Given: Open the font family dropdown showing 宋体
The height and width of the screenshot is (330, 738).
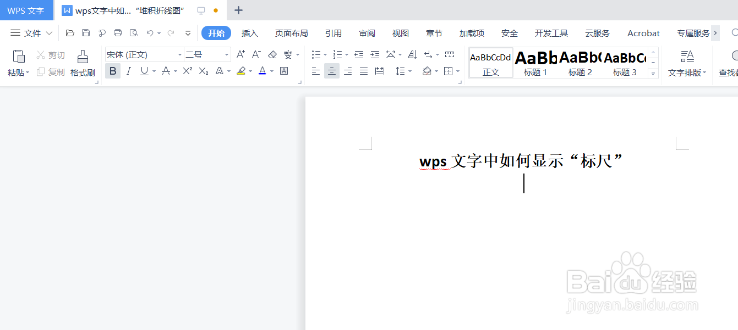Looking at the screenshot, I should pyautogui.click(x=180, y=54).
